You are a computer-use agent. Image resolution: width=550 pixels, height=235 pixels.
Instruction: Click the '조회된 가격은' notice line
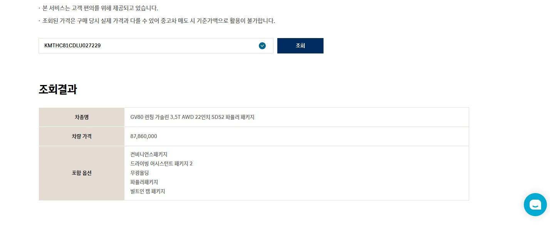(159, 21)
